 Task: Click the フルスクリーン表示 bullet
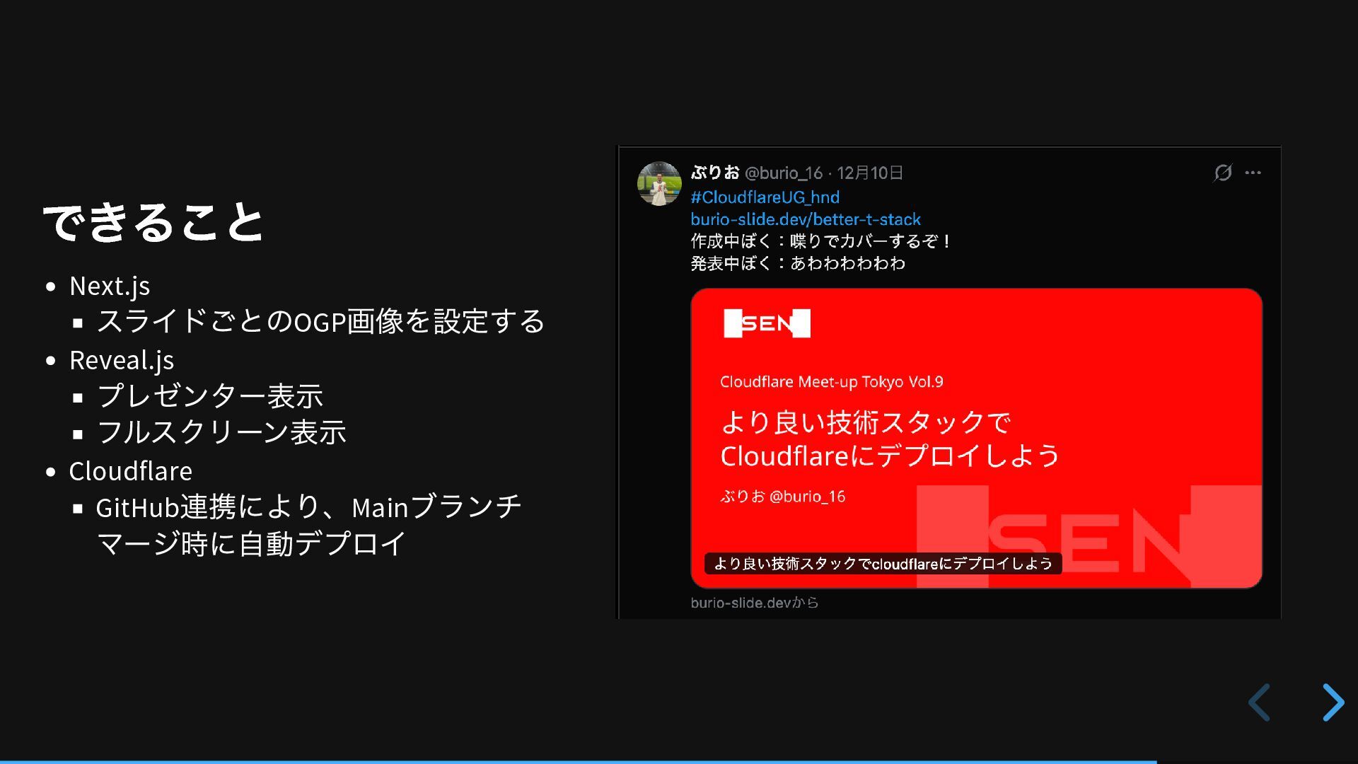(221, 432)
